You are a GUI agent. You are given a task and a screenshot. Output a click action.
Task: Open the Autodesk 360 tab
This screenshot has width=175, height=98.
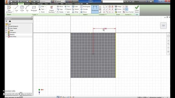tap(78, 4)
